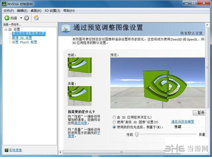Go to the Home page icon
This screenshot has height=157, width=212.
click(x=36, y=18)
